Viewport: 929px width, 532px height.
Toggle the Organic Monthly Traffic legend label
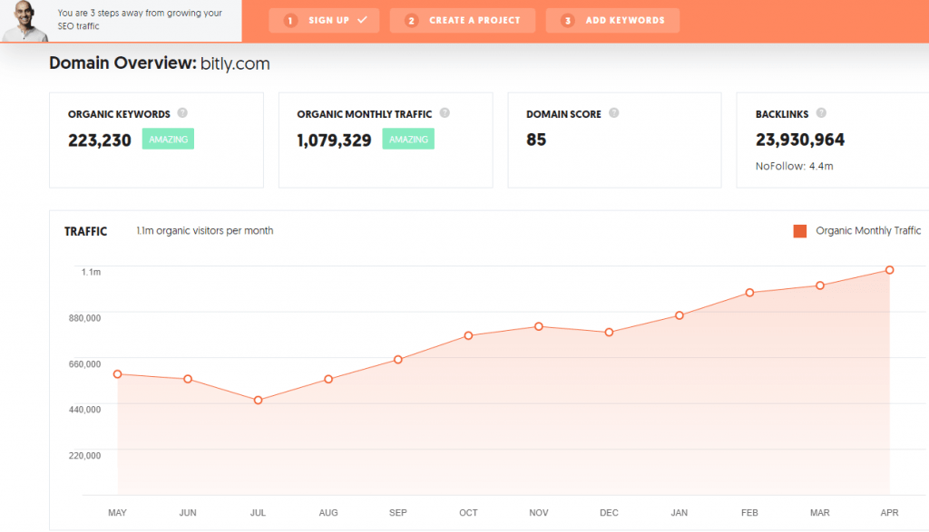tap(868, 231)
